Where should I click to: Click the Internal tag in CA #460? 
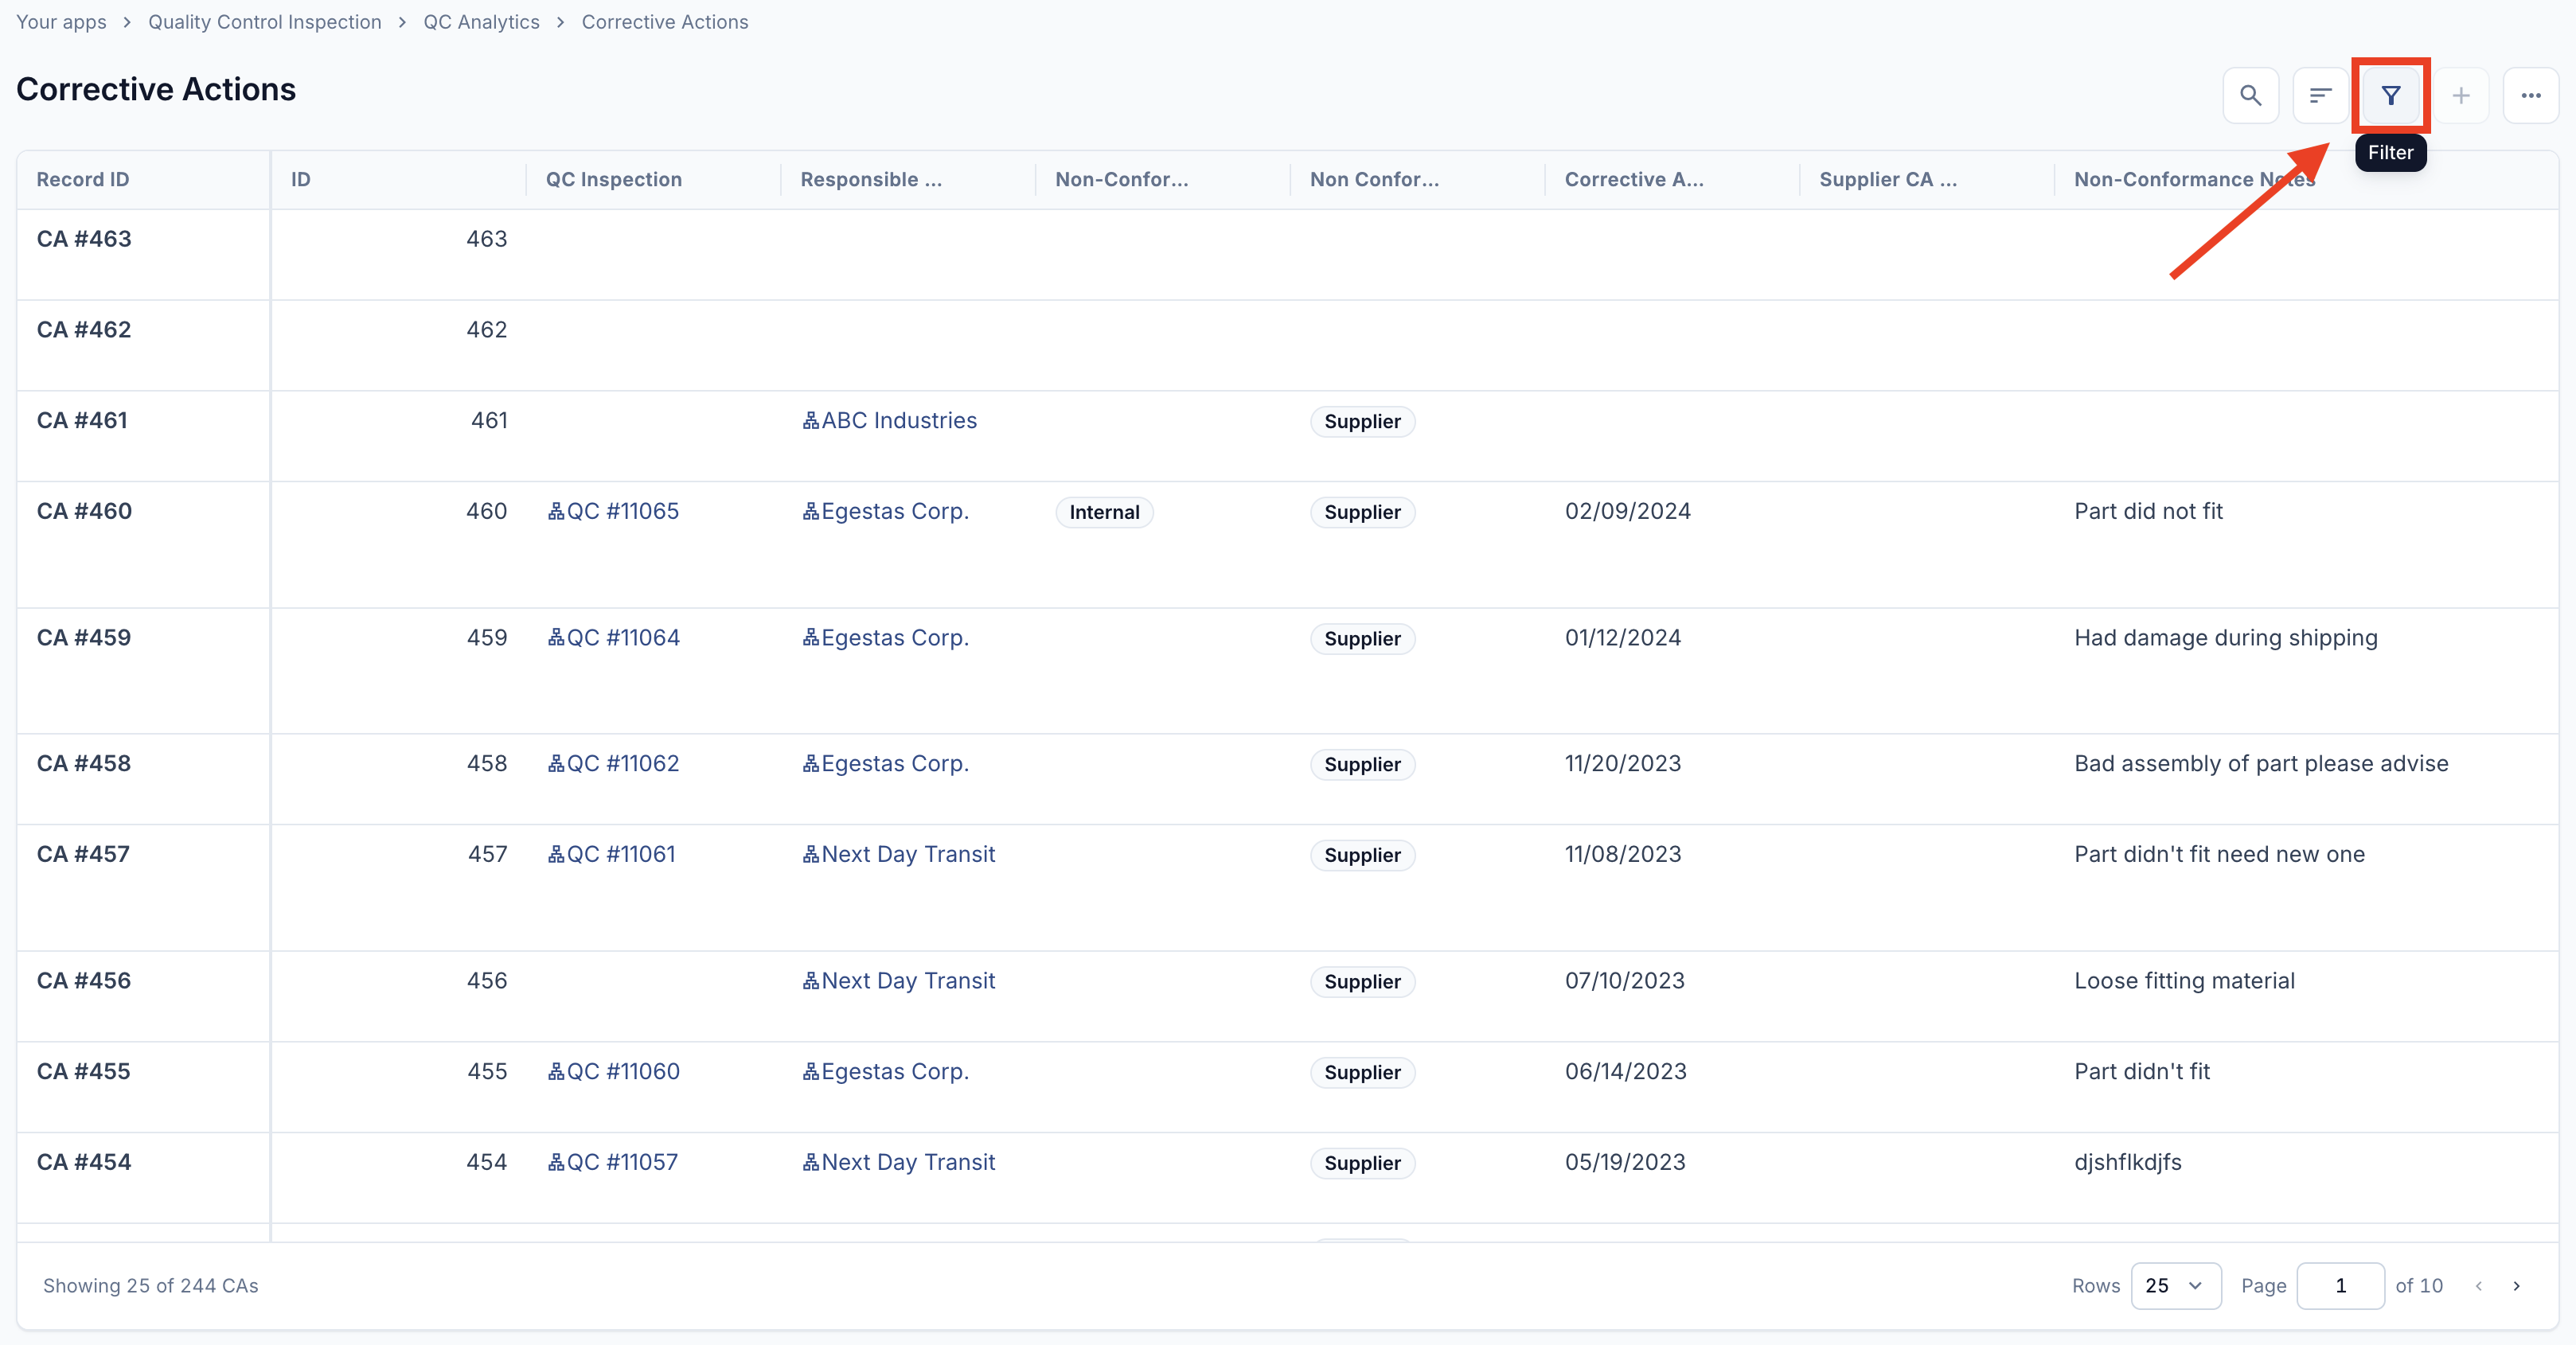pyautogui.click(x=1104, y=512)
